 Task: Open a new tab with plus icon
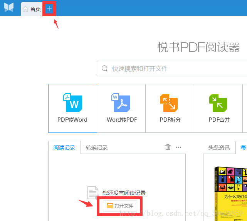pos(49,8)
